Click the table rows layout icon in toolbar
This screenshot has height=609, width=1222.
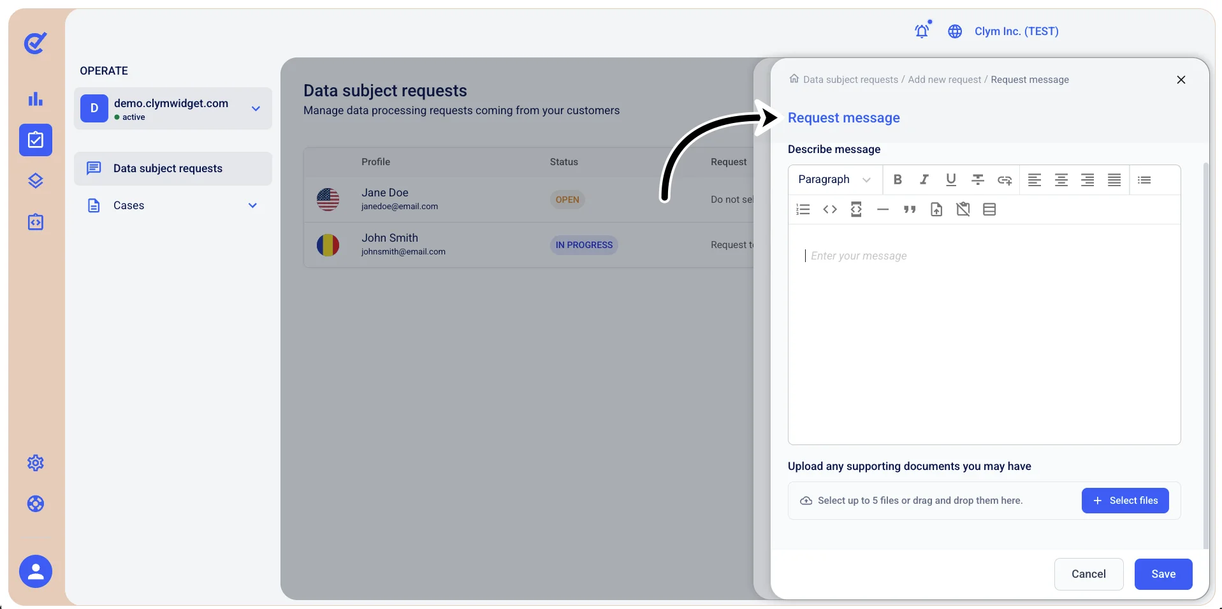(x=989, y=209)
